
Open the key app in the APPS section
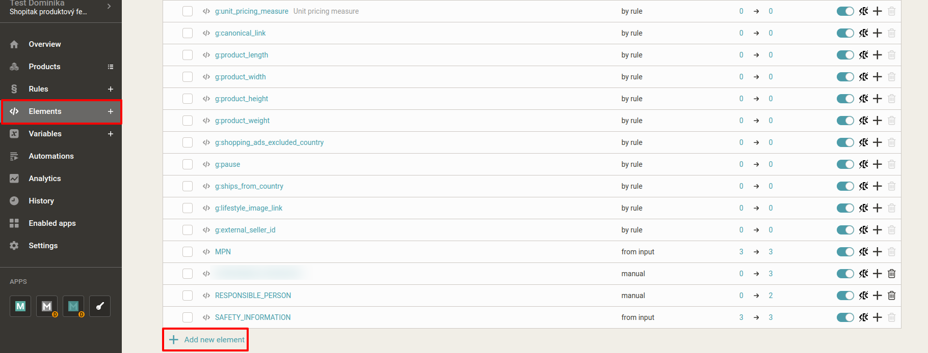(100, 306)
